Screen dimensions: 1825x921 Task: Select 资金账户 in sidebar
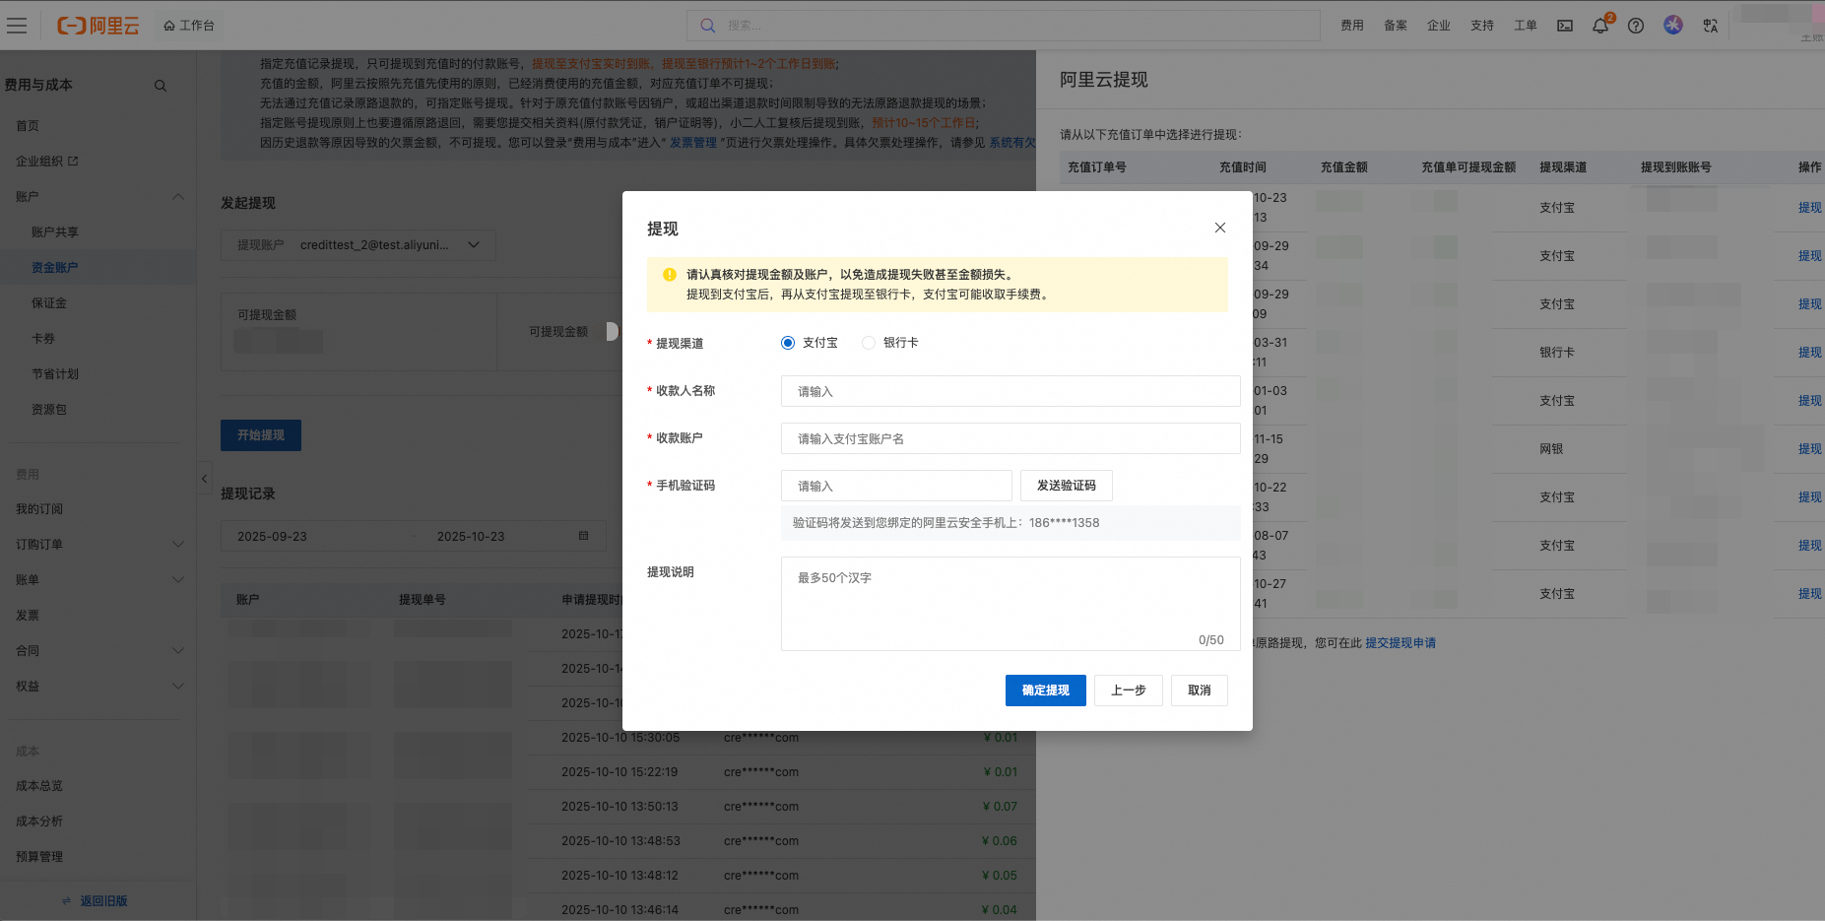pos(54,268)
